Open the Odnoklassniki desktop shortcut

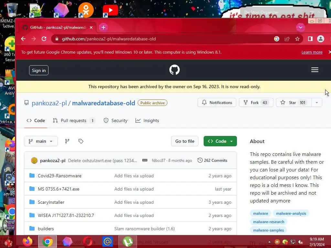pyautogui.click(x=86, y=10)
